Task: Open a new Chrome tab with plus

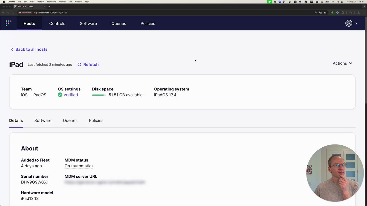Action: pos(49,6)
